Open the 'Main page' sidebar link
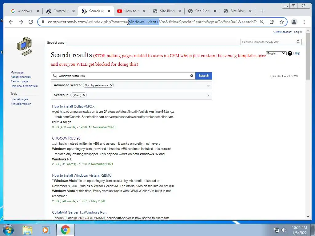Viewport: 315px width, 236px height. [x=17, y=73]
